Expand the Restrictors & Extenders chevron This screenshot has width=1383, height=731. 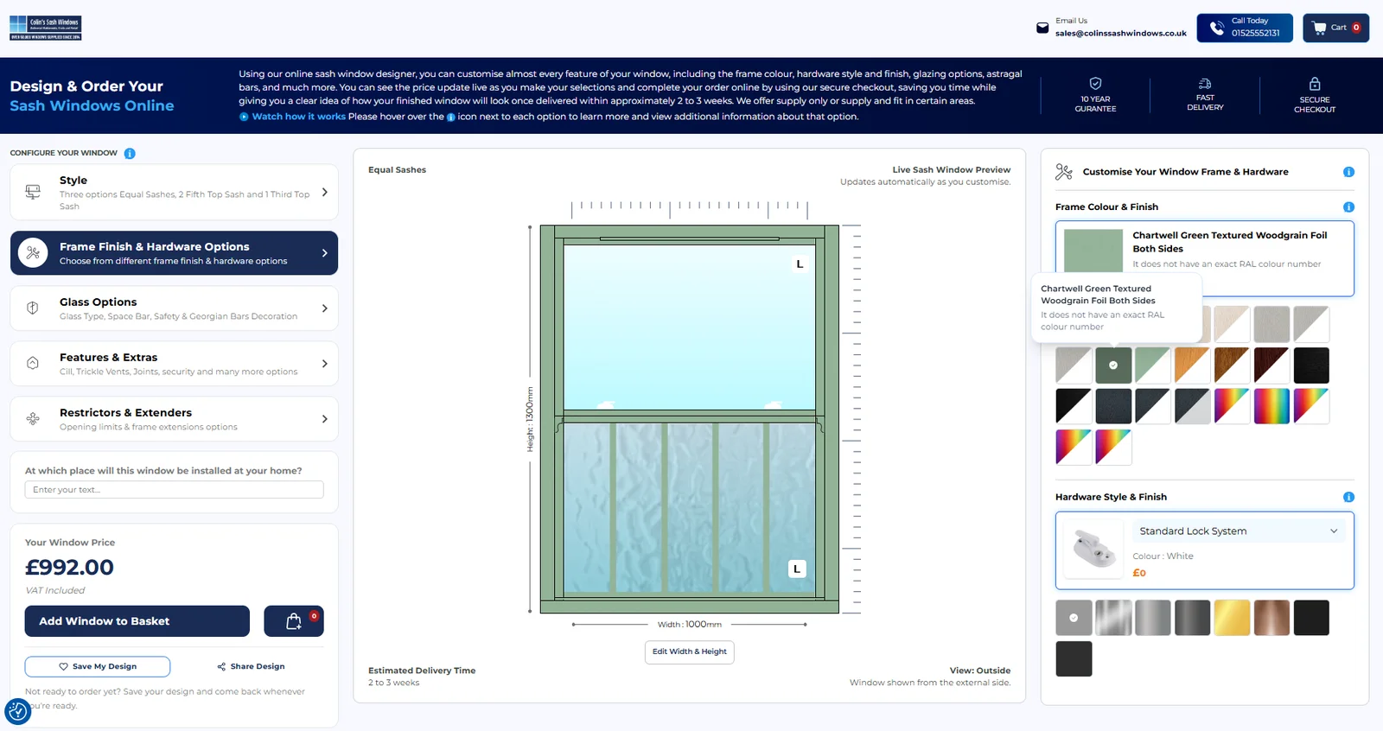pos(324,419)
